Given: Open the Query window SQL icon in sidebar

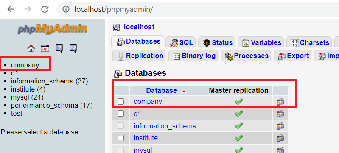Looking at the screenshot, I should click(45, 48).
